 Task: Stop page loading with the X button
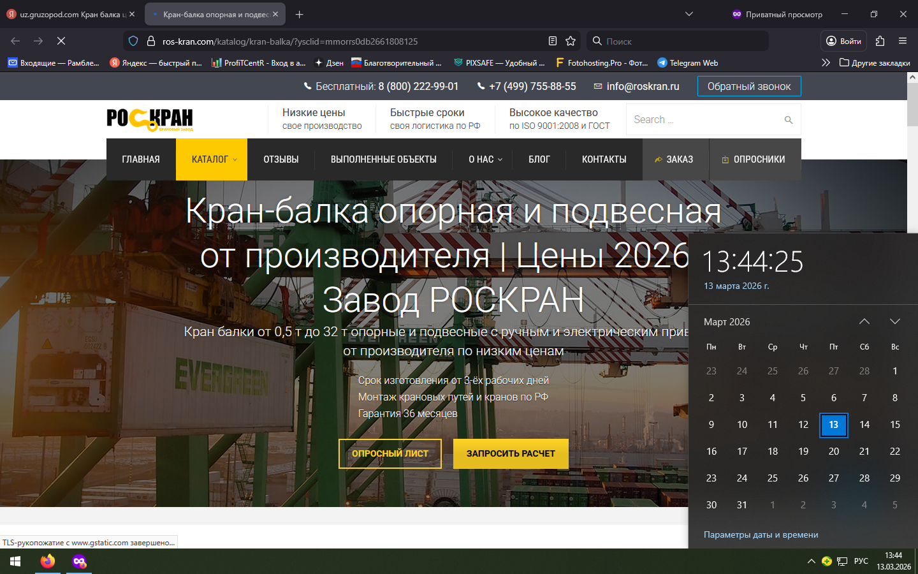61,41
